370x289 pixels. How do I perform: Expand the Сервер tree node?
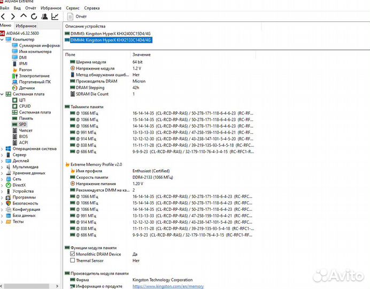pyautogui.click(x=2, y=155)
